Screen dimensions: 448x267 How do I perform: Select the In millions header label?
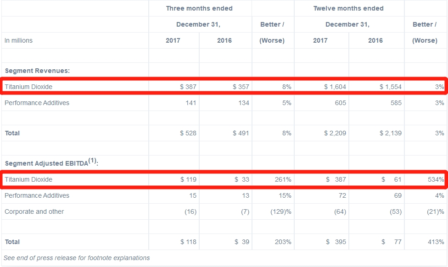(18, 40)
